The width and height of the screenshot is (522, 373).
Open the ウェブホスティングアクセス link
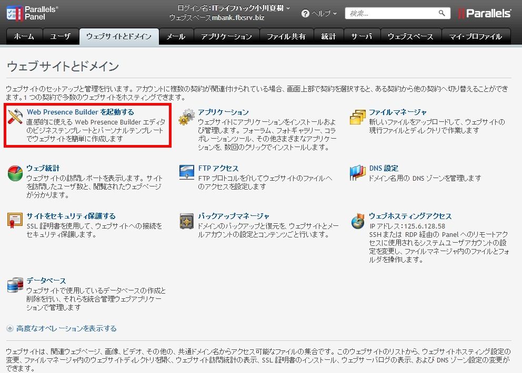[x=410, y=216]
